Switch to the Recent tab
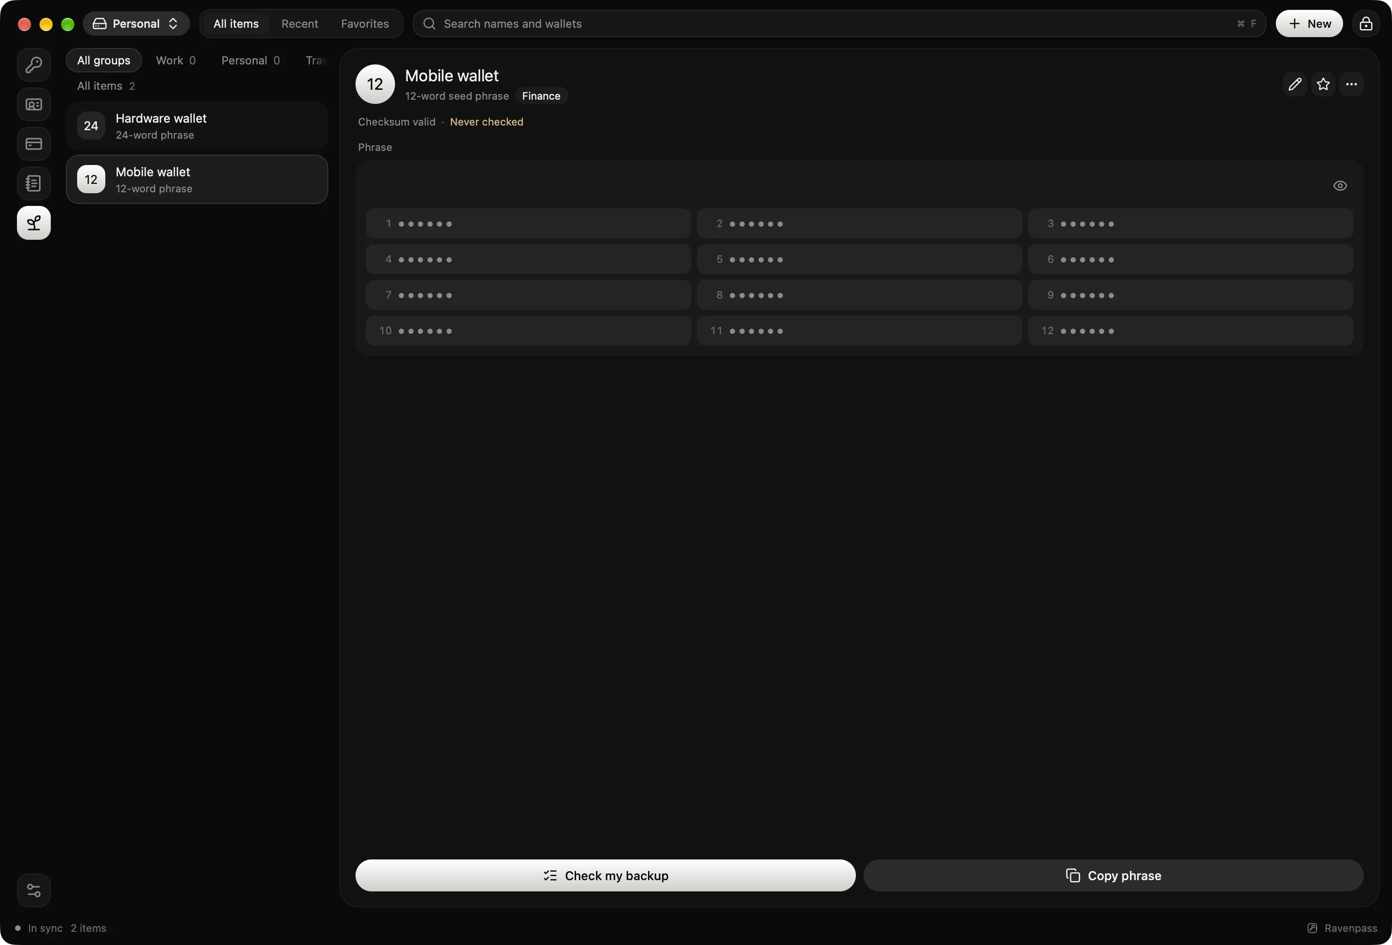Viewport: 1392px width, 945px height. coord(300,24)
